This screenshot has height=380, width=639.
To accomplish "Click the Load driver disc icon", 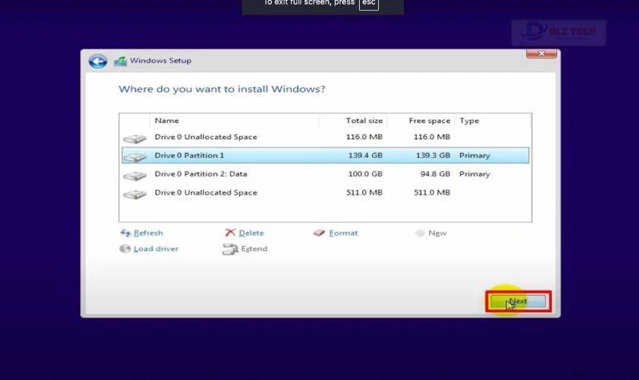I will pyautogui.click(x=125, y=249).
